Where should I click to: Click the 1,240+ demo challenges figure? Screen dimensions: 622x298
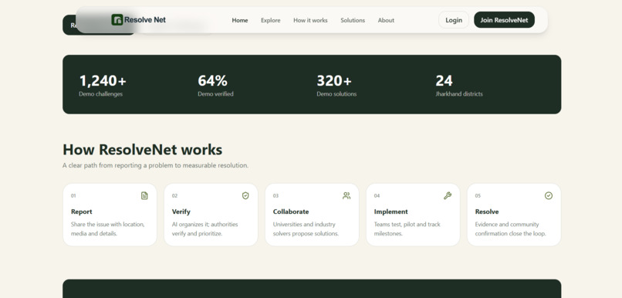[103, 81]
